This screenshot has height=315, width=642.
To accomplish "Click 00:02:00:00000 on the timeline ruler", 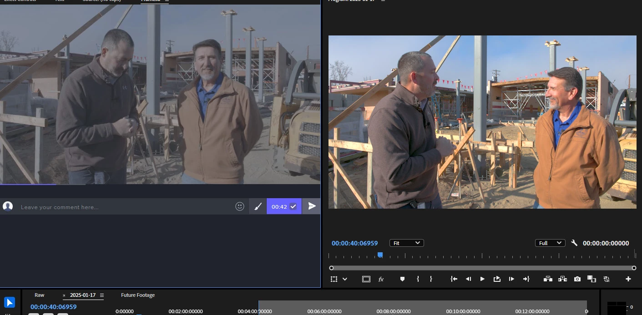I will coord(186,311).
